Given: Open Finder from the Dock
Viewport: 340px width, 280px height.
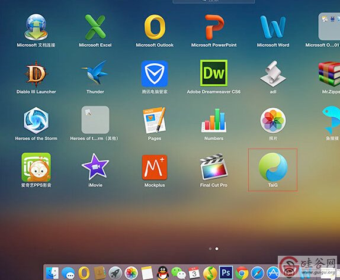Looking at the screenshot, I should [x=52, y=273].
